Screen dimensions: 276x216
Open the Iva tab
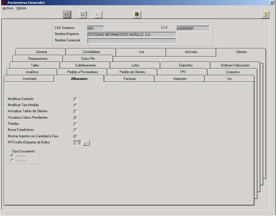(x=141, y=52)
